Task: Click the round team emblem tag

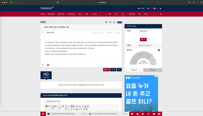Action: (48, 65)
